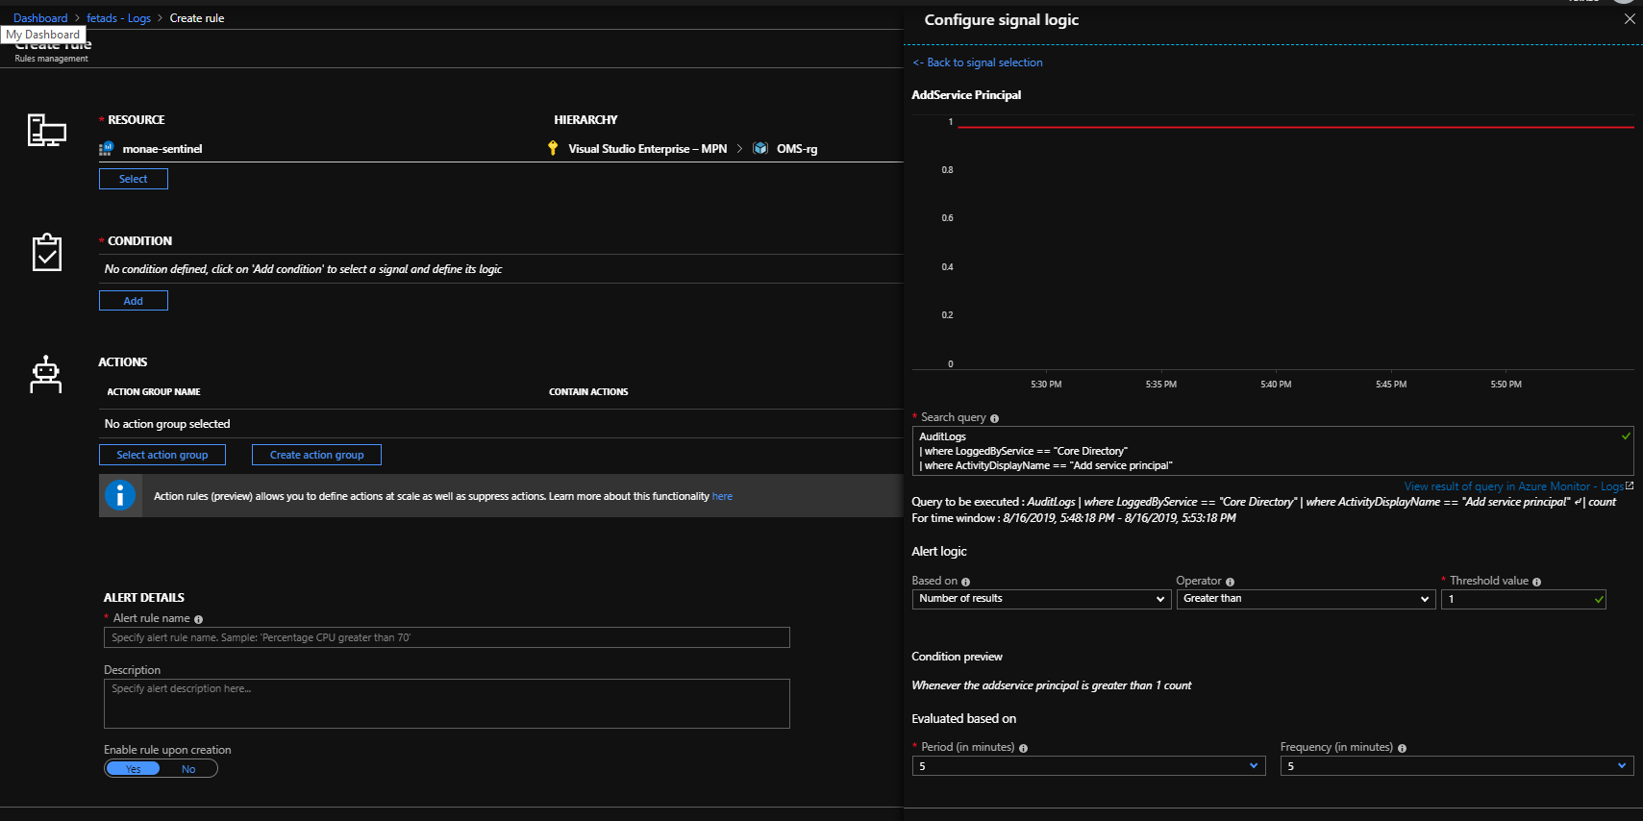Click the Alert rule name info icon
The image size is (1643, 821).
pyautogui.click(x=198, y=619)
